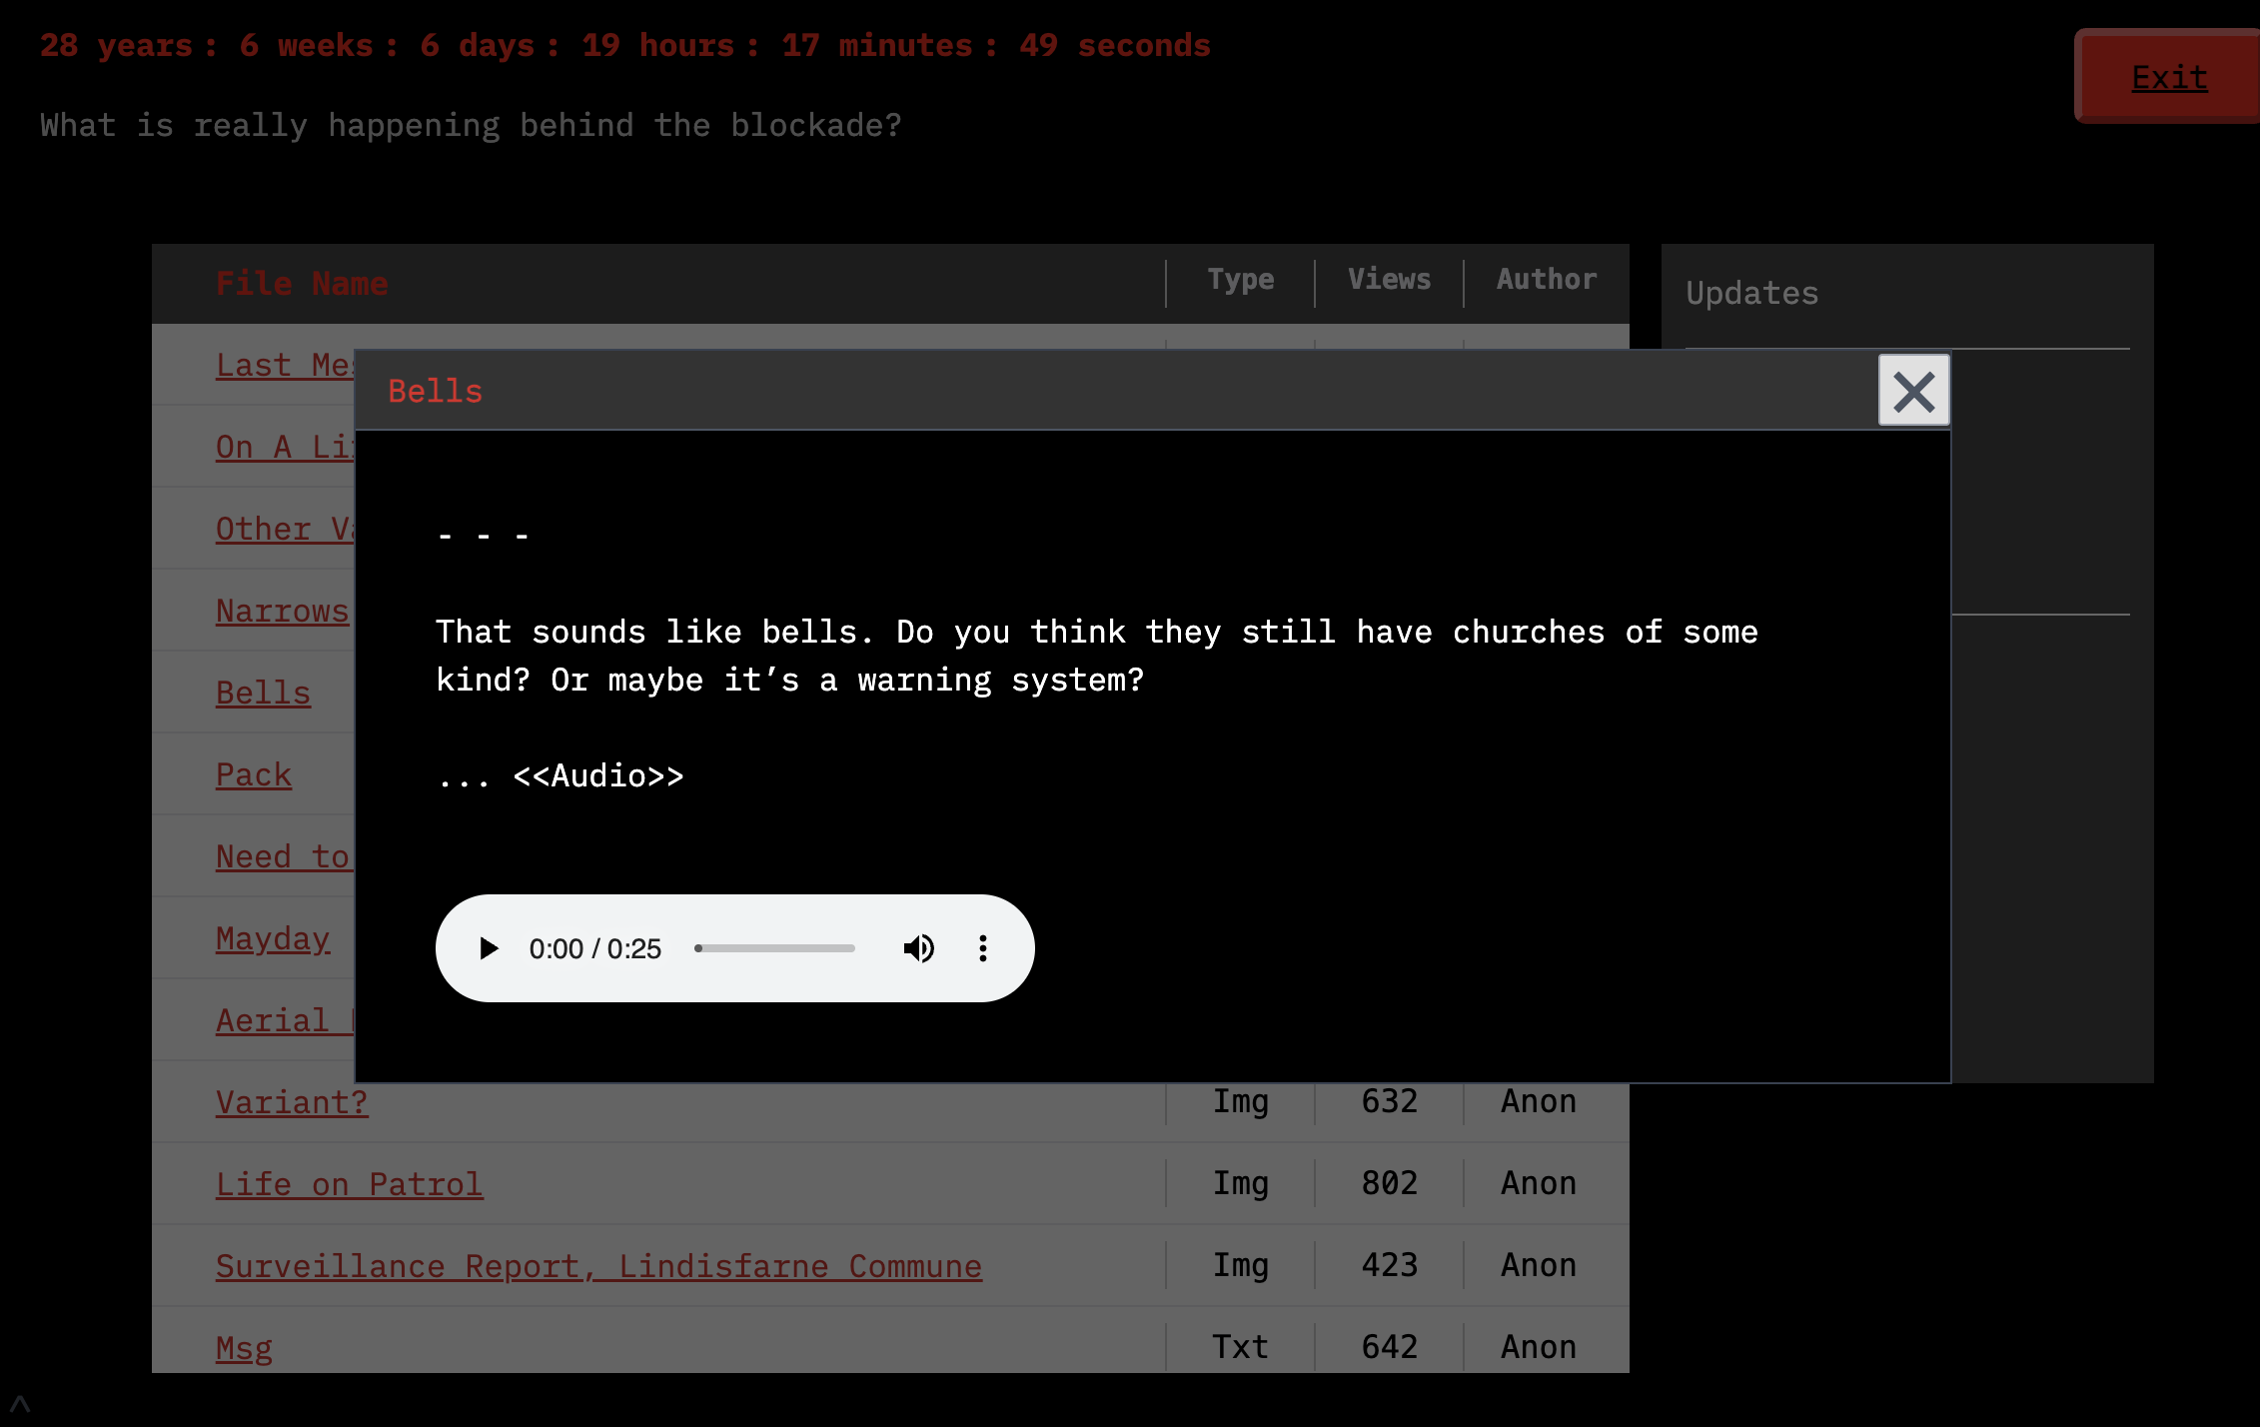
Task: Close the Bells dialog
Action: point(1913,391)
